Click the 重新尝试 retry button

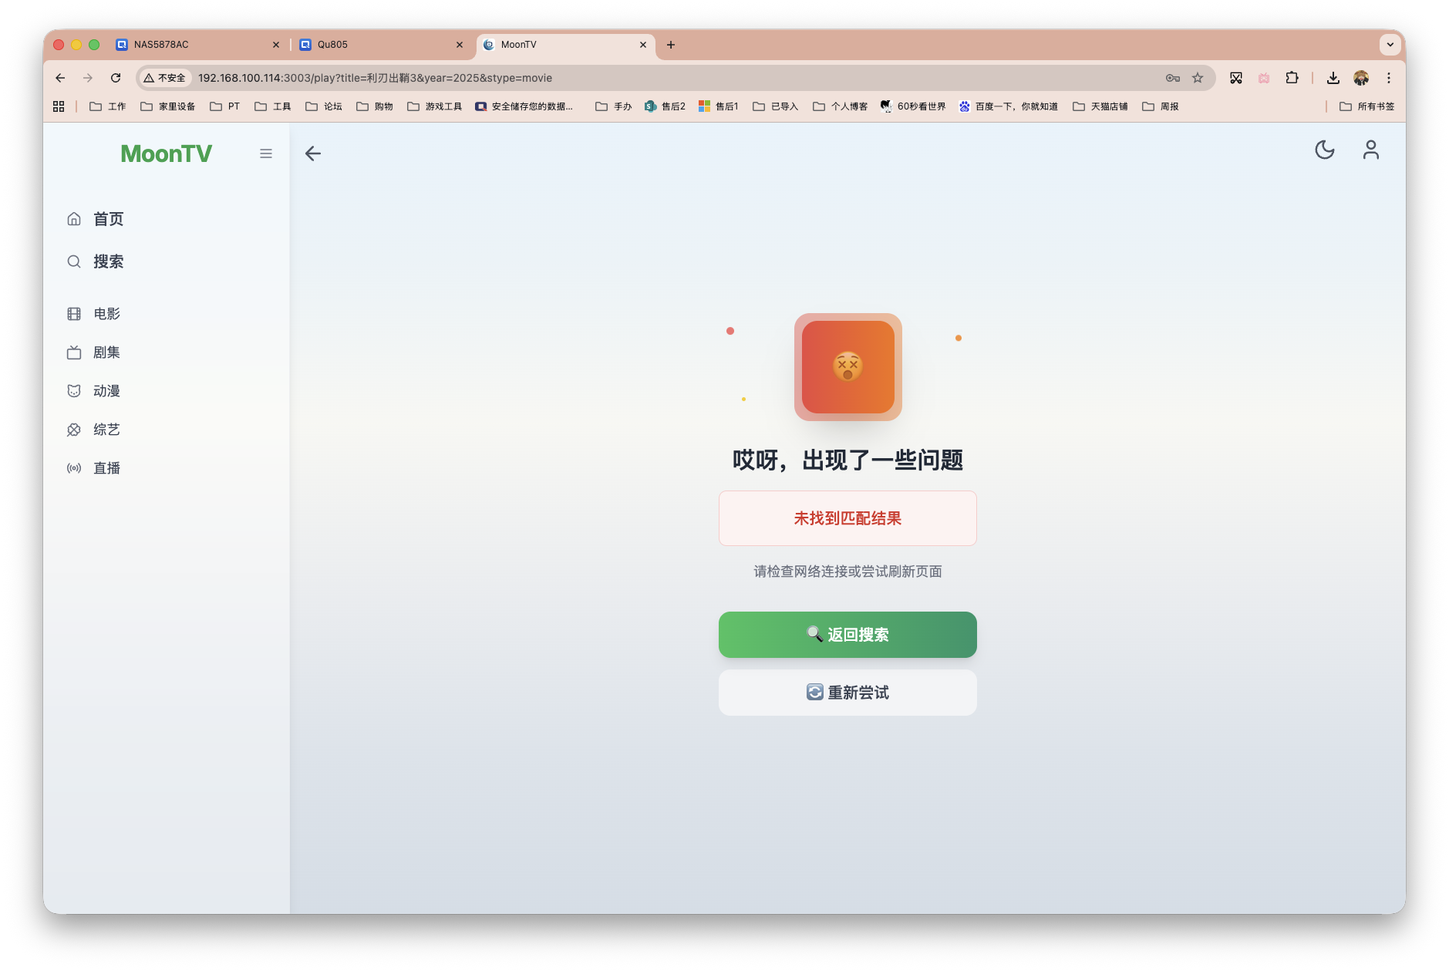tap(847, 693)
